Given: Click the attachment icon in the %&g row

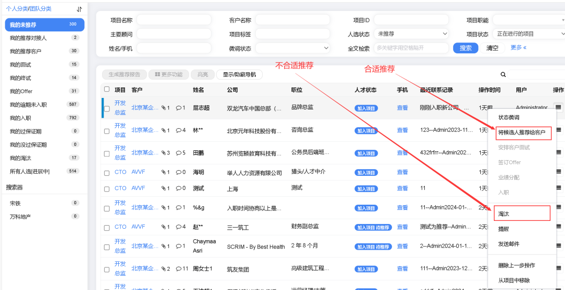Looking at the screenshot, I should [164, 208].
